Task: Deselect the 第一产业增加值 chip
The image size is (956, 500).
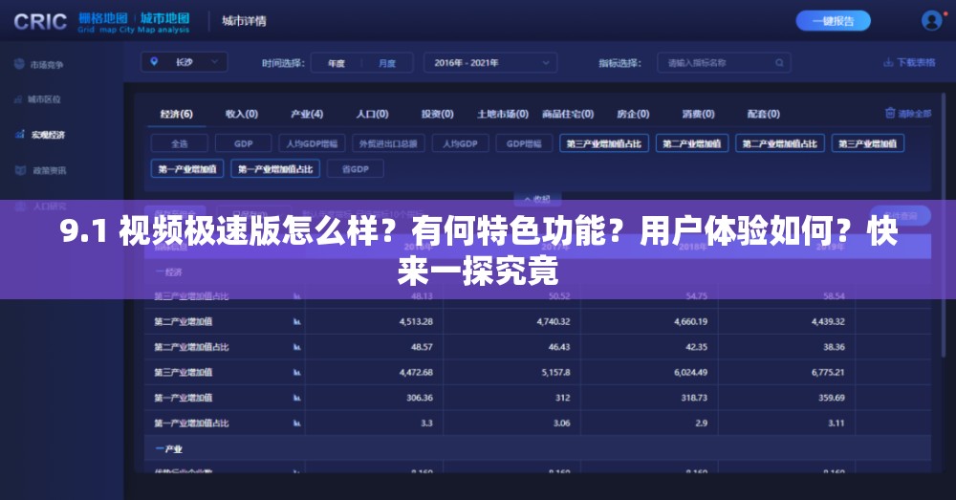Action: coord(187,169)
